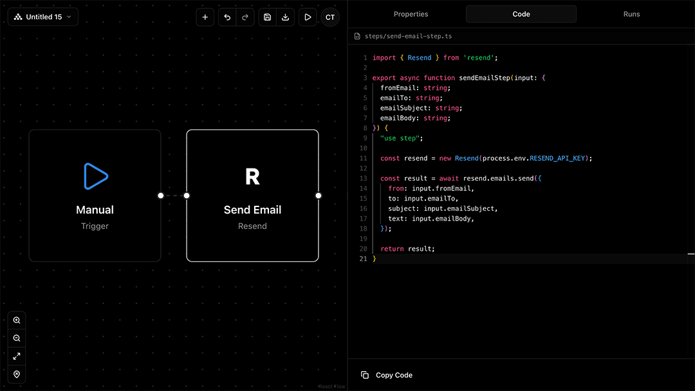Click the plus icon to add a step
The height and width of the screenshot is (391, 695).
(x=205, y=17)
